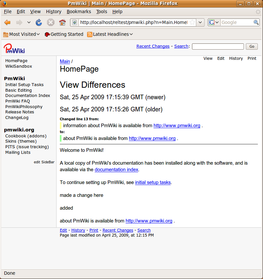The width and height of the screenshot is (263, 279).
Task: Open HomePage in the sidebar
Action: [x=16, y=61]
